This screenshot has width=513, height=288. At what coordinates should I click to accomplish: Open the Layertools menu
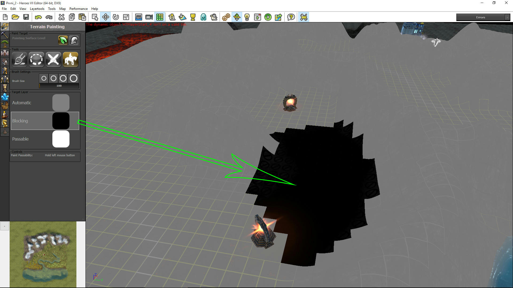tap(37, 9)
